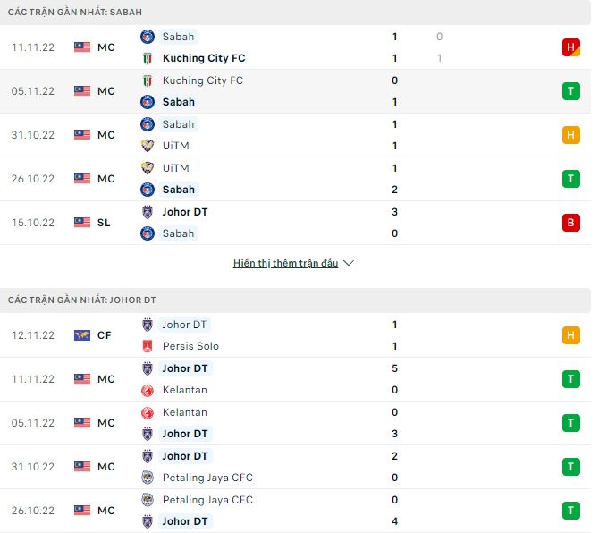Viewport: 599px width, 533px height.
Task: Click the Sabah crest in 11.11.22 match
Action: [148, 37]
